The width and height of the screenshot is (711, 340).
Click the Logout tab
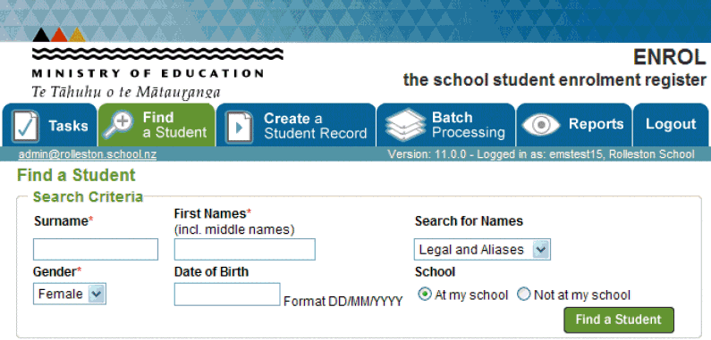pos(671,125)
